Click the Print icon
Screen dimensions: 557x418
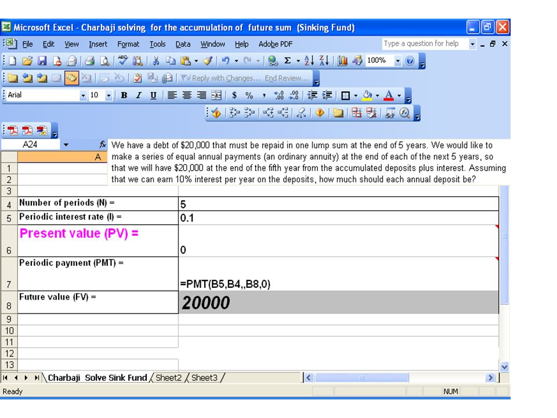point(89,61)
